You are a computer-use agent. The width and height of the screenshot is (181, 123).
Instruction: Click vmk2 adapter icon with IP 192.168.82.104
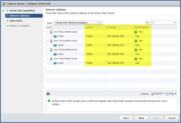55,63
